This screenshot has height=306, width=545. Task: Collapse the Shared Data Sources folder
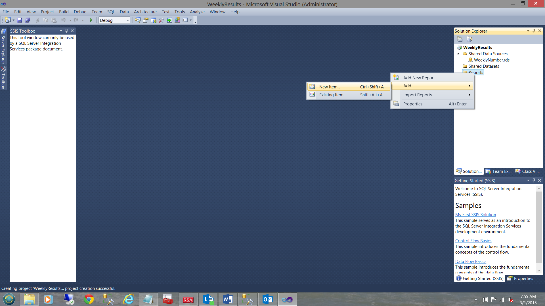click(x=458, y=54)
